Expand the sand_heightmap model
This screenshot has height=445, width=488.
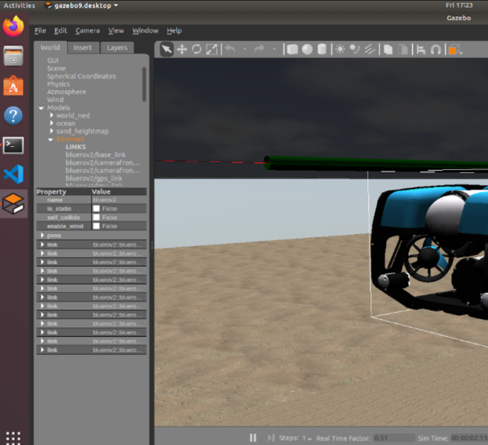(x=51, y=131)
